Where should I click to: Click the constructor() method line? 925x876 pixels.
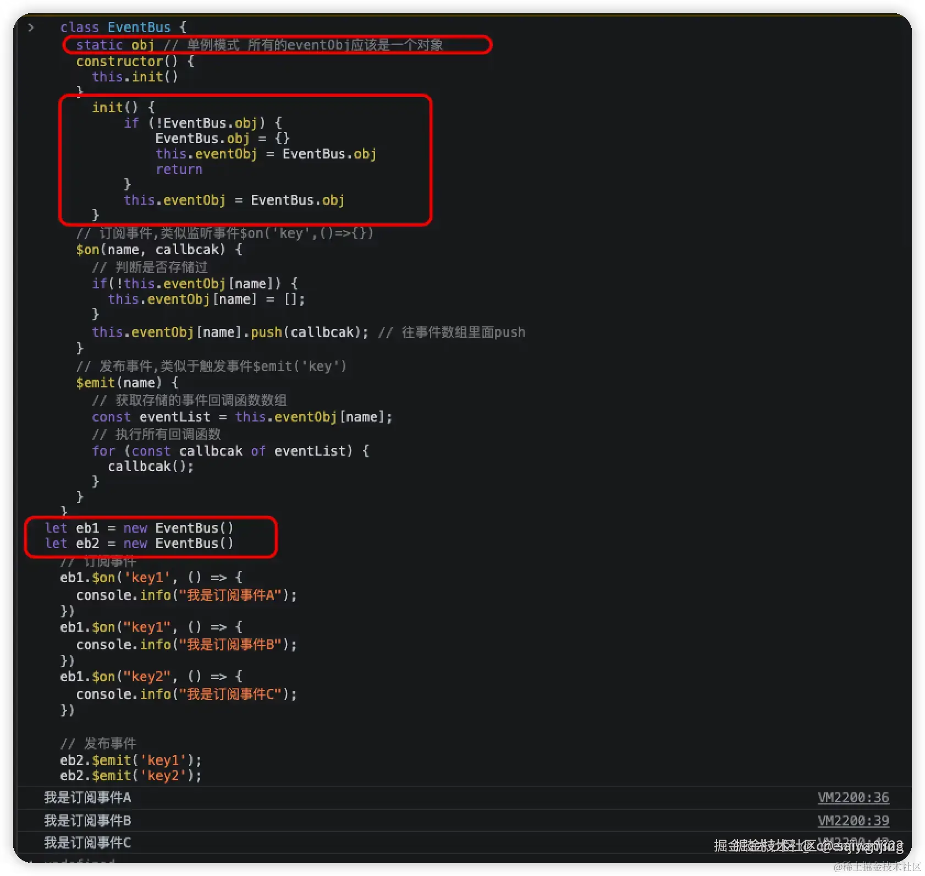[x=135, y=61]
